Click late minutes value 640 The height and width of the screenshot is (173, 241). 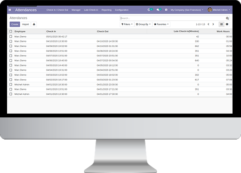pyautogui.click(x=197, y=60)
